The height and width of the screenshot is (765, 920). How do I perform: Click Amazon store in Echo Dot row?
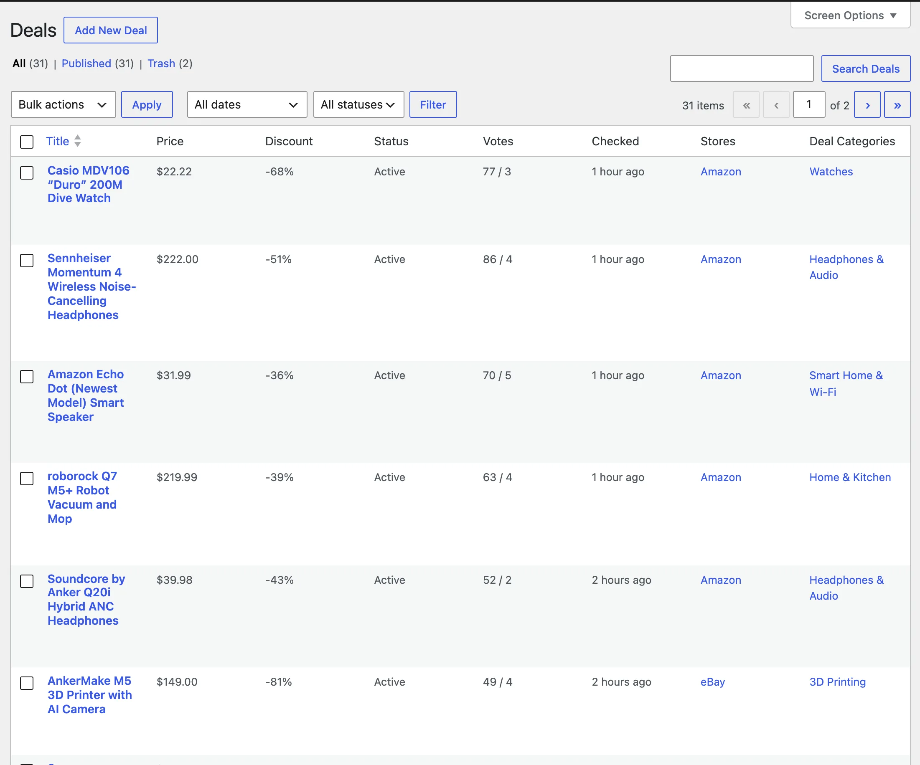coord(721,375)
